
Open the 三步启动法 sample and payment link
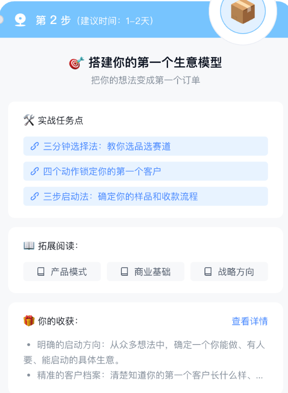145,196
